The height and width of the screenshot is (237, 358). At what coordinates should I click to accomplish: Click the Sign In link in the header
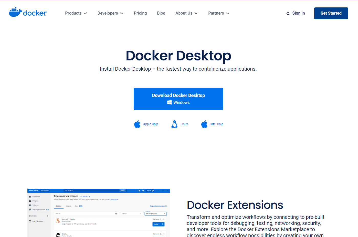pyautogui.click(x=299, y=13)
